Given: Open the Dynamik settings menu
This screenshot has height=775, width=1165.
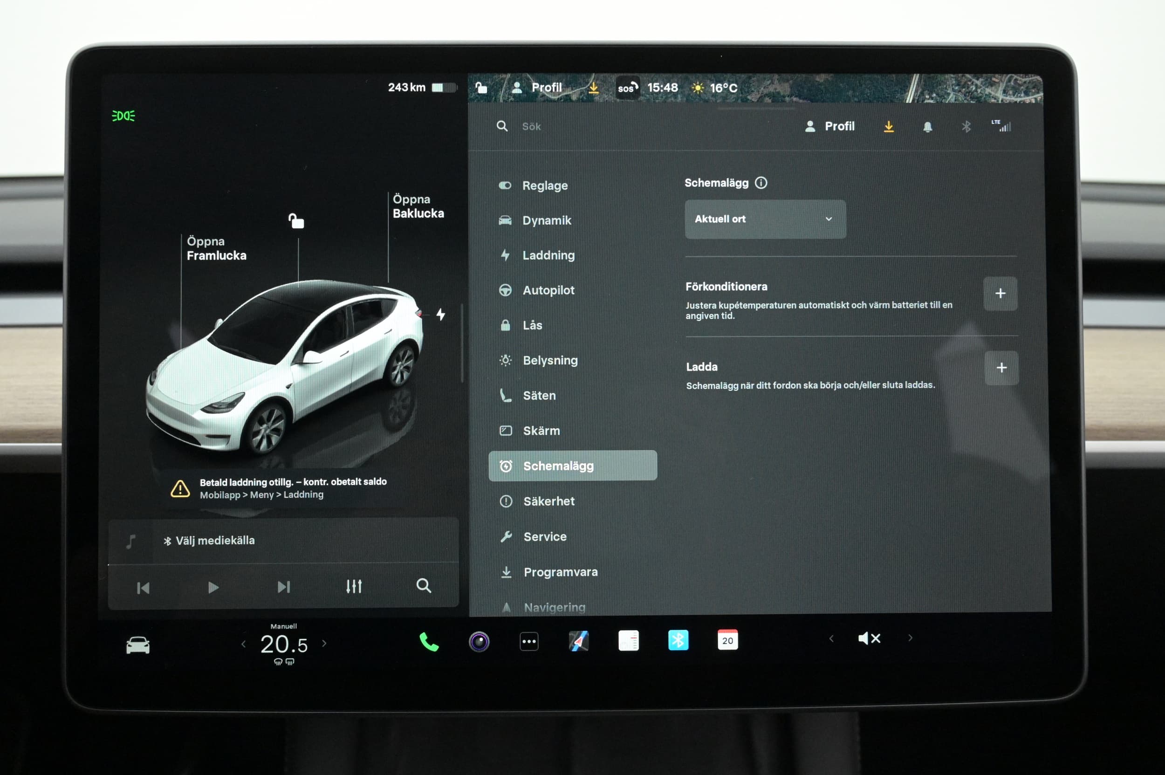Looking at the screenshot, I should tap(535, 220).
